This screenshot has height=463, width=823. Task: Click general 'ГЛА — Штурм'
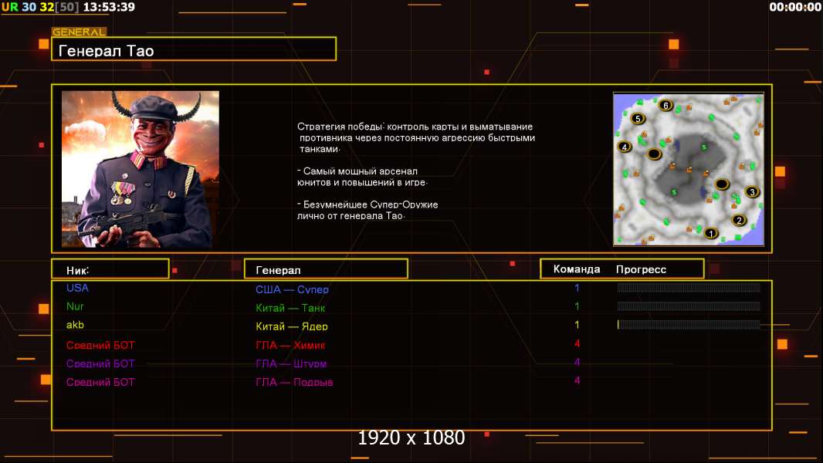[x=291, y=363]
